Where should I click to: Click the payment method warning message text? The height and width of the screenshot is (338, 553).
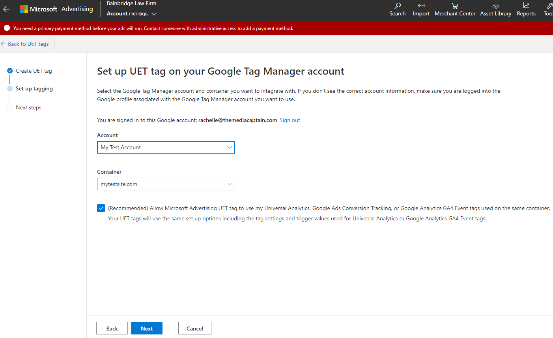tap(153, 28)
